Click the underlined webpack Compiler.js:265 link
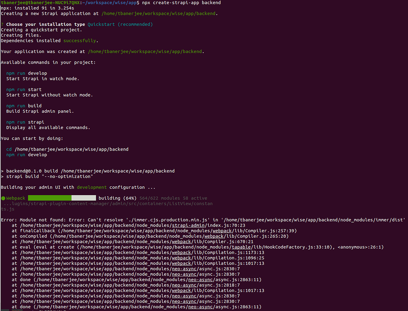The height and width of the screenshot is (311, 408). click(x=214, y=236)
